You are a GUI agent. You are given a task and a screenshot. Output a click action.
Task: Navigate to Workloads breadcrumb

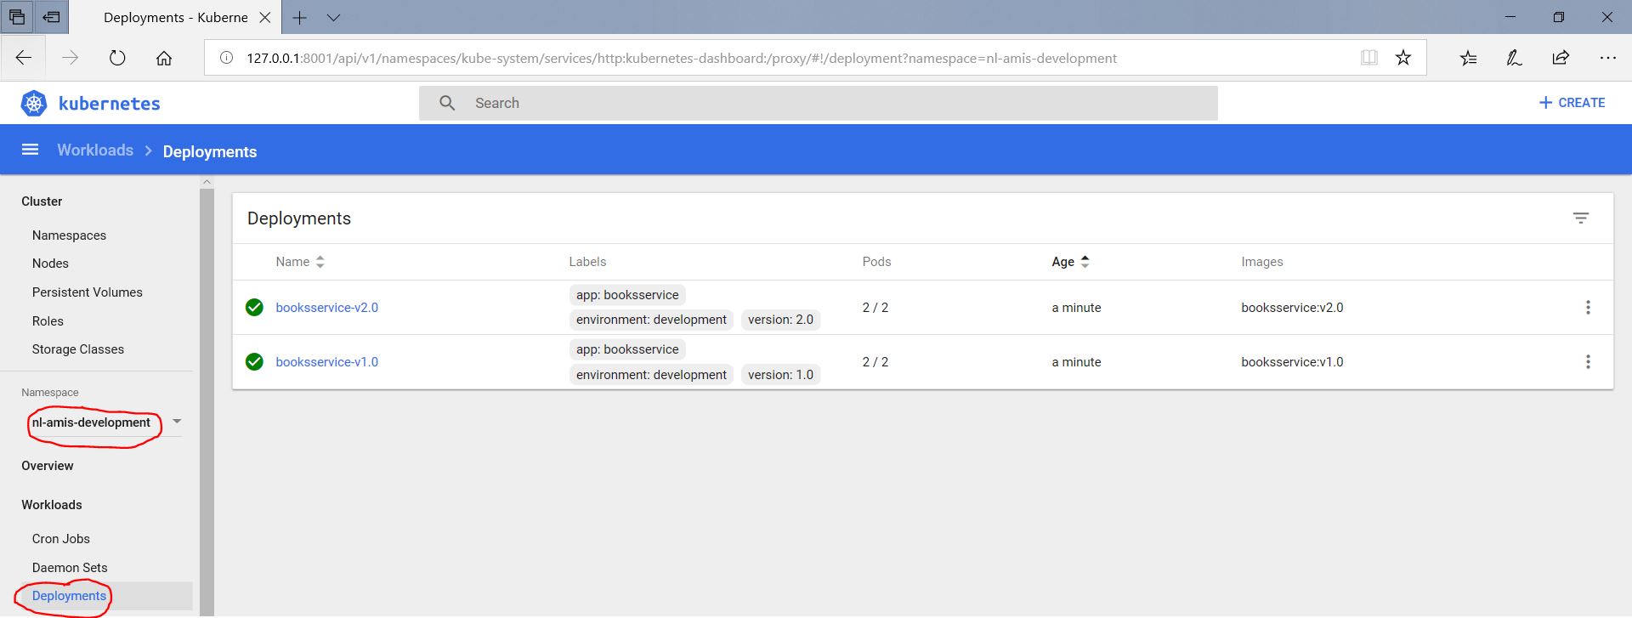pos(95,150)
